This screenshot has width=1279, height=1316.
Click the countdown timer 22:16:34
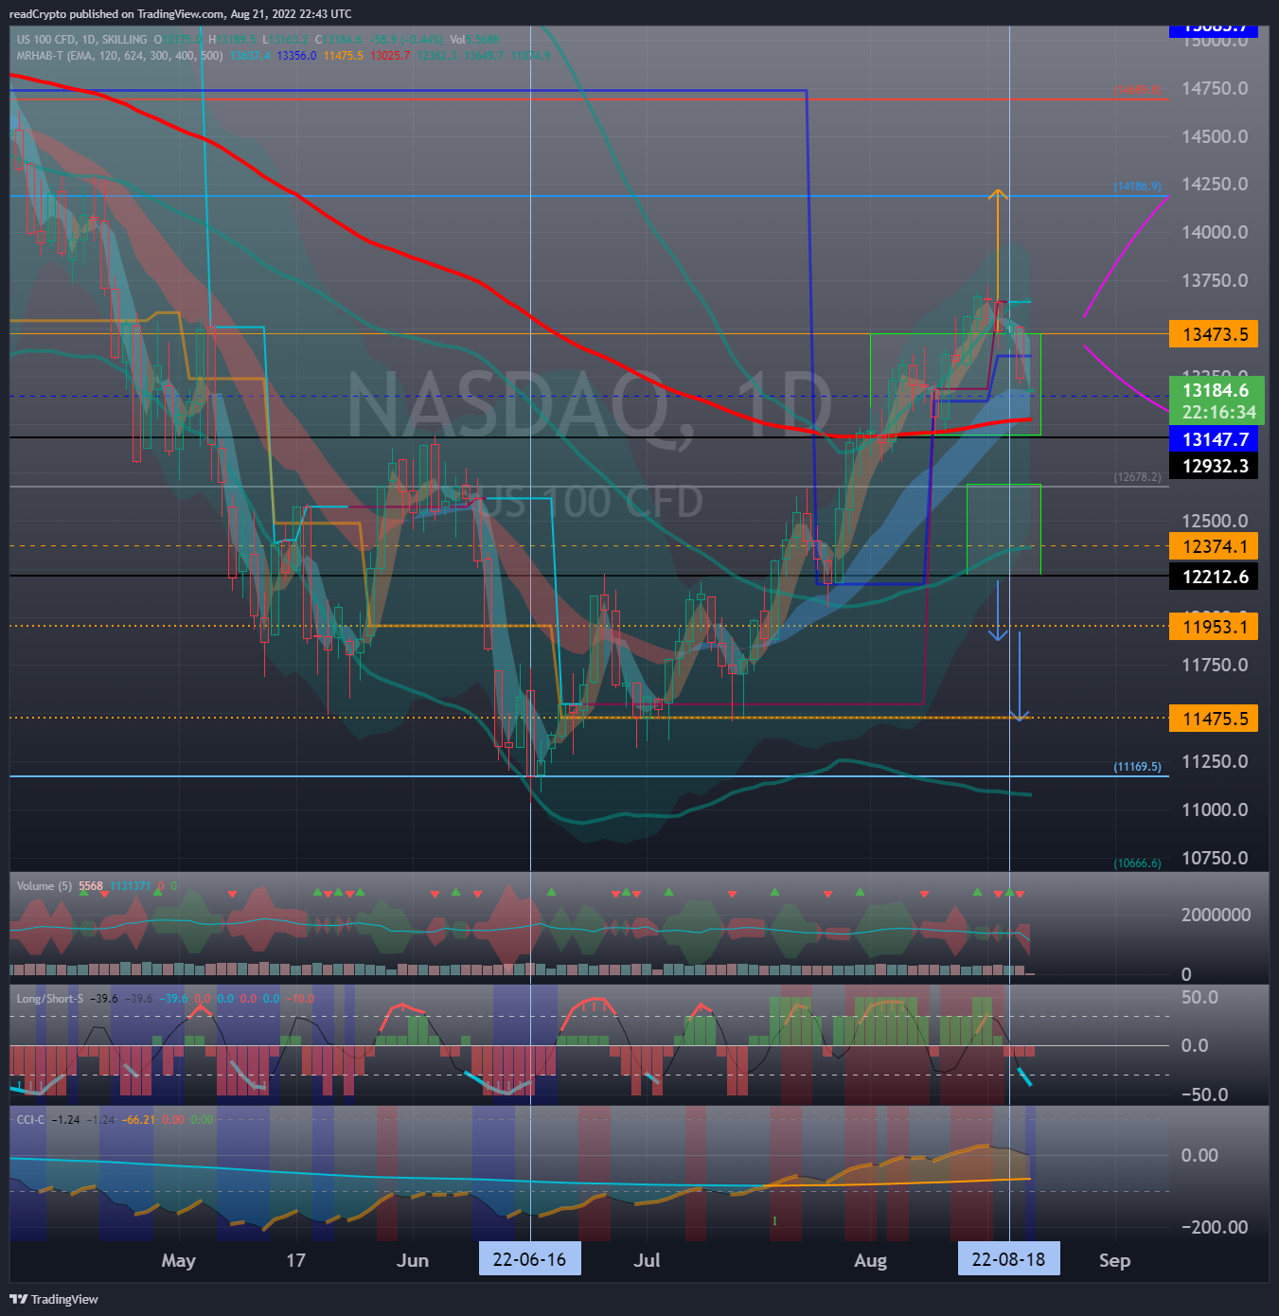click(x=1218, y=413)
